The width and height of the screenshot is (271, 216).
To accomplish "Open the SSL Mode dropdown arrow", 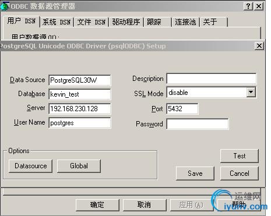I will click(251, 92).
